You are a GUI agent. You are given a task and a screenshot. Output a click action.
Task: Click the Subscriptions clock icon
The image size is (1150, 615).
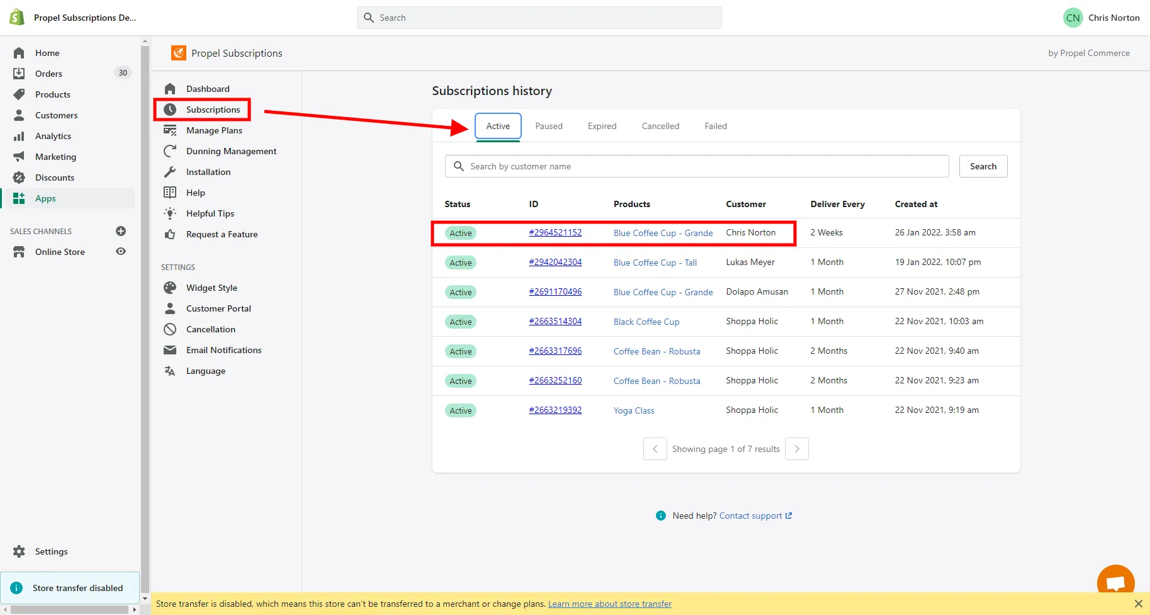pos(170,110)
